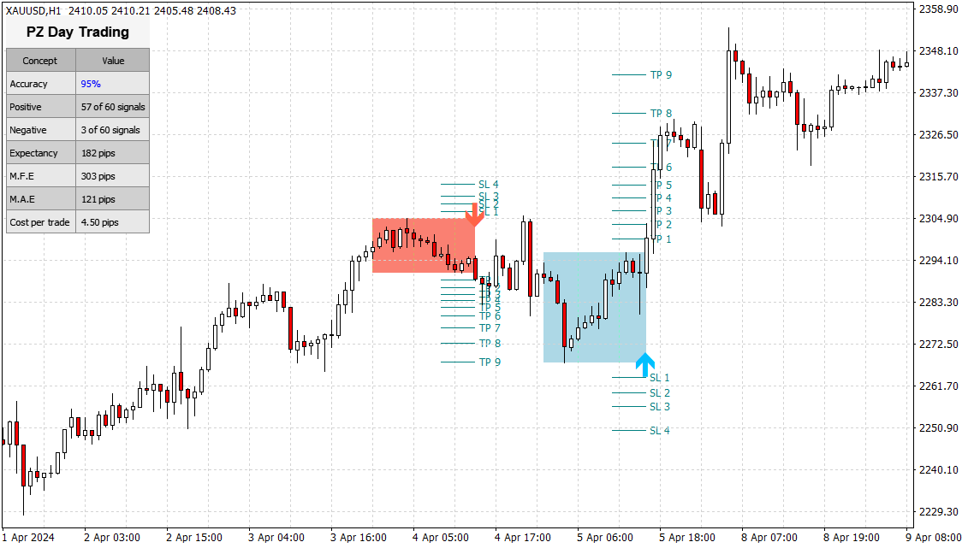The image size is (968, 548).
Task: Click the SL 2 label below the buy zone
Action: [659, 392]
